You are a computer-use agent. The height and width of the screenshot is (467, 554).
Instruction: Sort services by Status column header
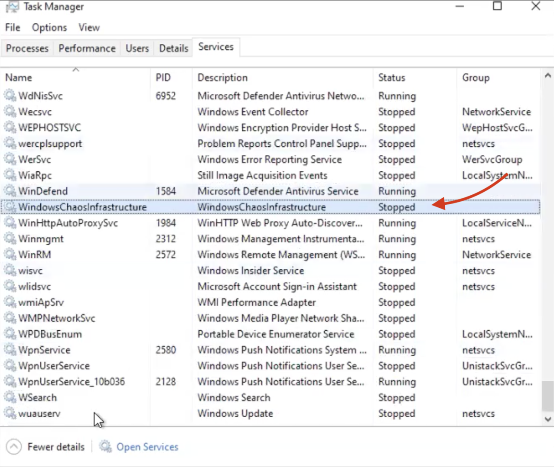(x=391, y=77)
